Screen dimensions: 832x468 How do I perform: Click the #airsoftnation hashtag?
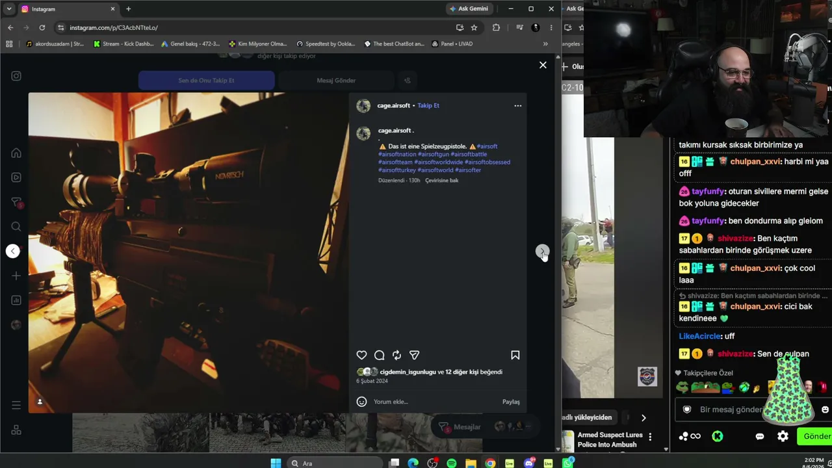397,155
